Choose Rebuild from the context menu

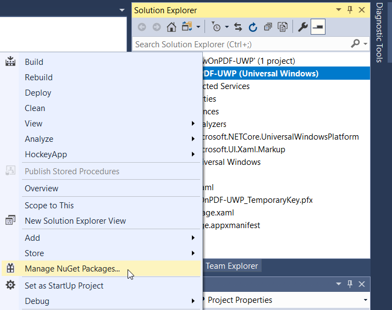pos(38,77)
